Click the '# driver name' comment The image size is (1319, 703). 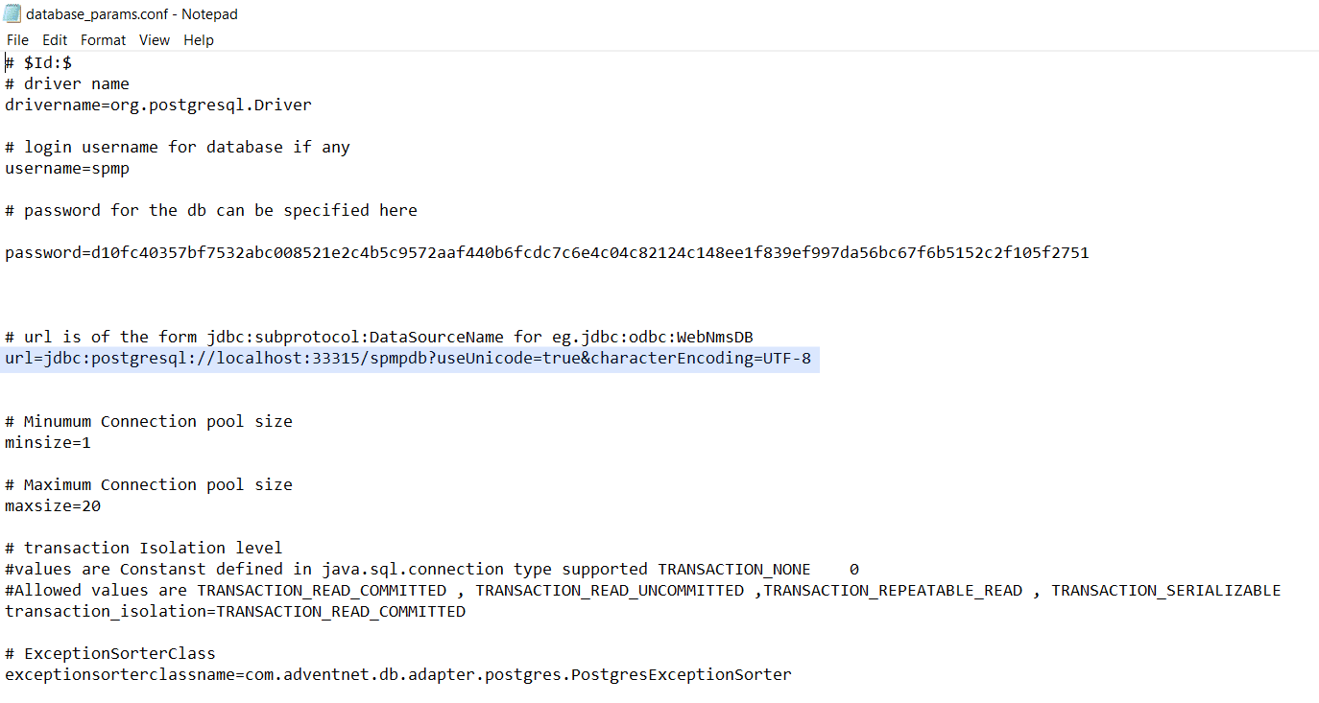click(67, 83)
